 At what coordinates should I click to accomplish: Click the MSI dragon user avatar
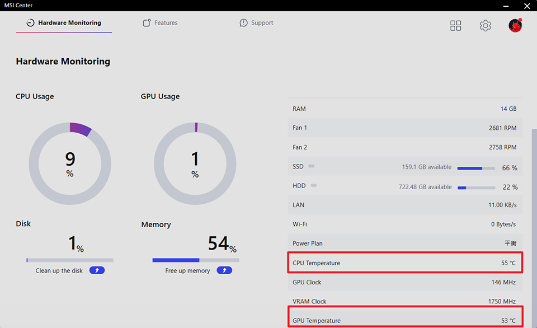pos(515,25)
